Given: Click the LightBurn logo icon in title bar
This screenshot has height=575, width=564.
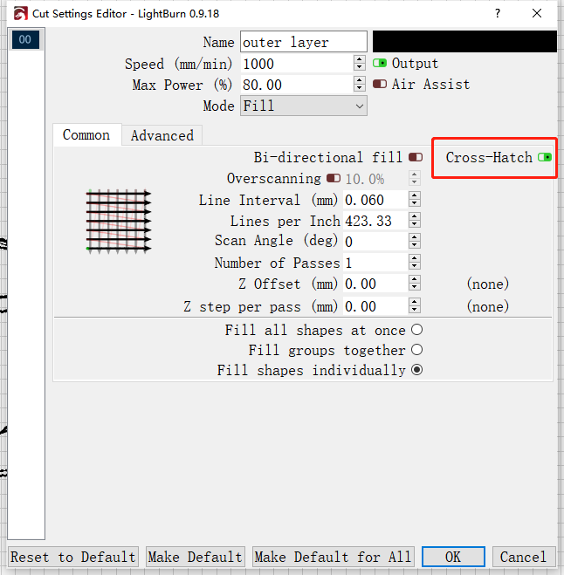Looking at the screenshot, I should coord(21,14).
